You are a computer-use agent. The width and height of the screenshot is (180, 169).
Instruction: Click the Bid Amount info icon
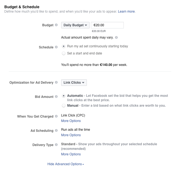(56, 97)
